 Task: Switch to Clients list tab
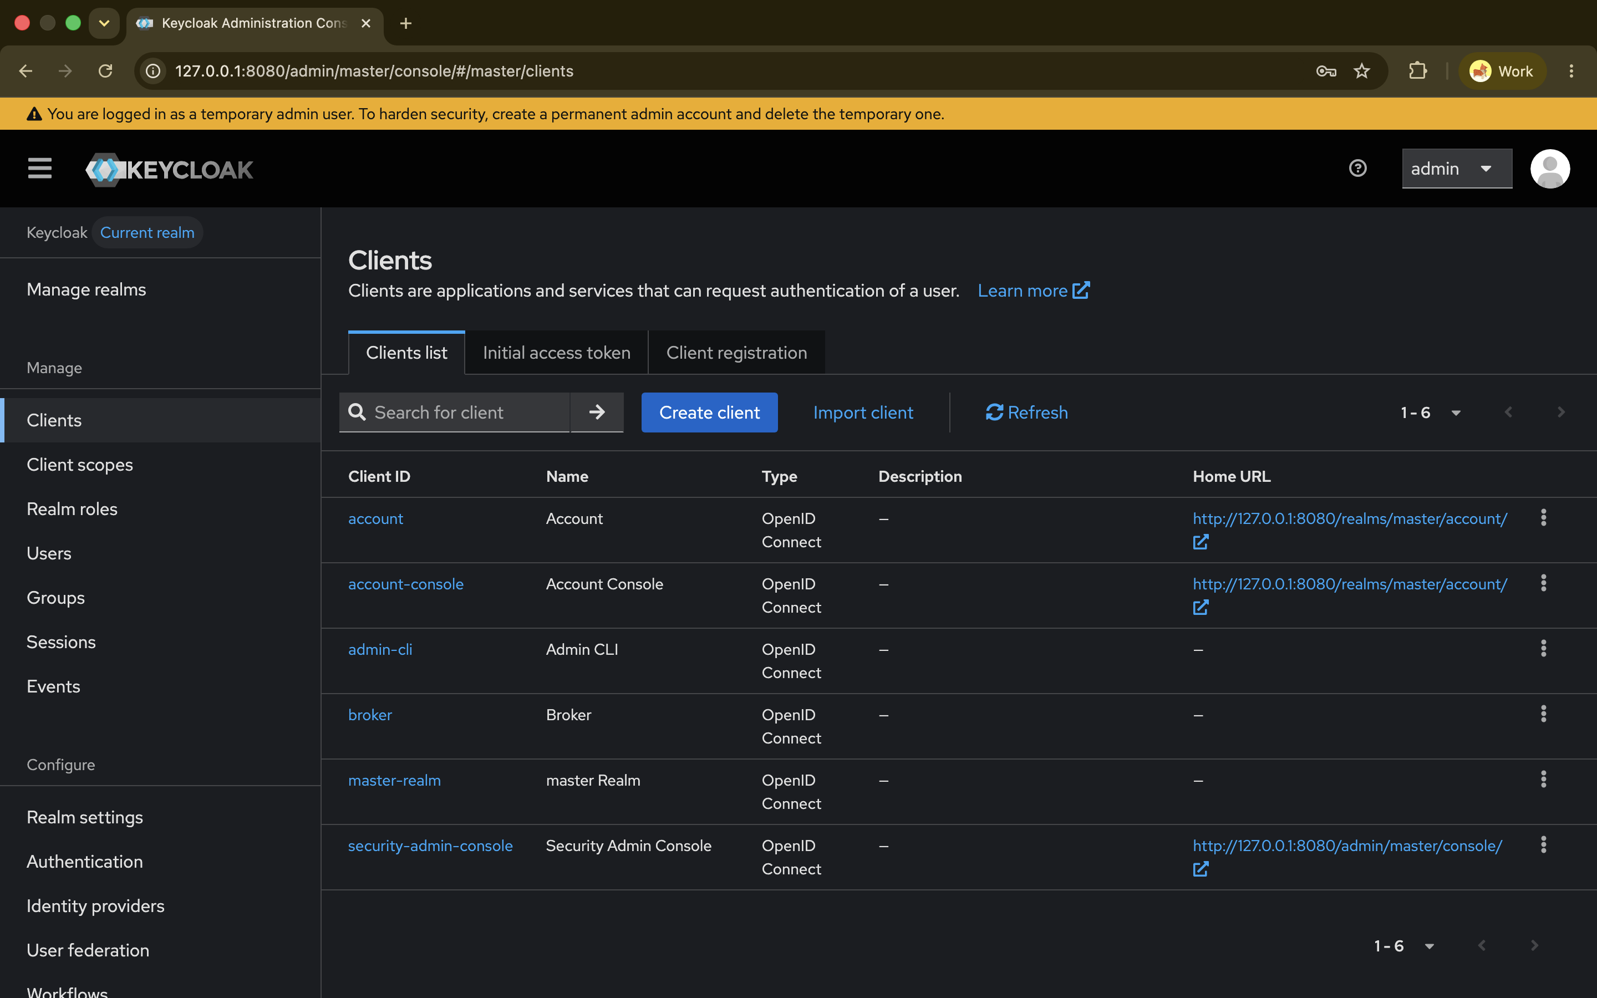tap(406, 353)
